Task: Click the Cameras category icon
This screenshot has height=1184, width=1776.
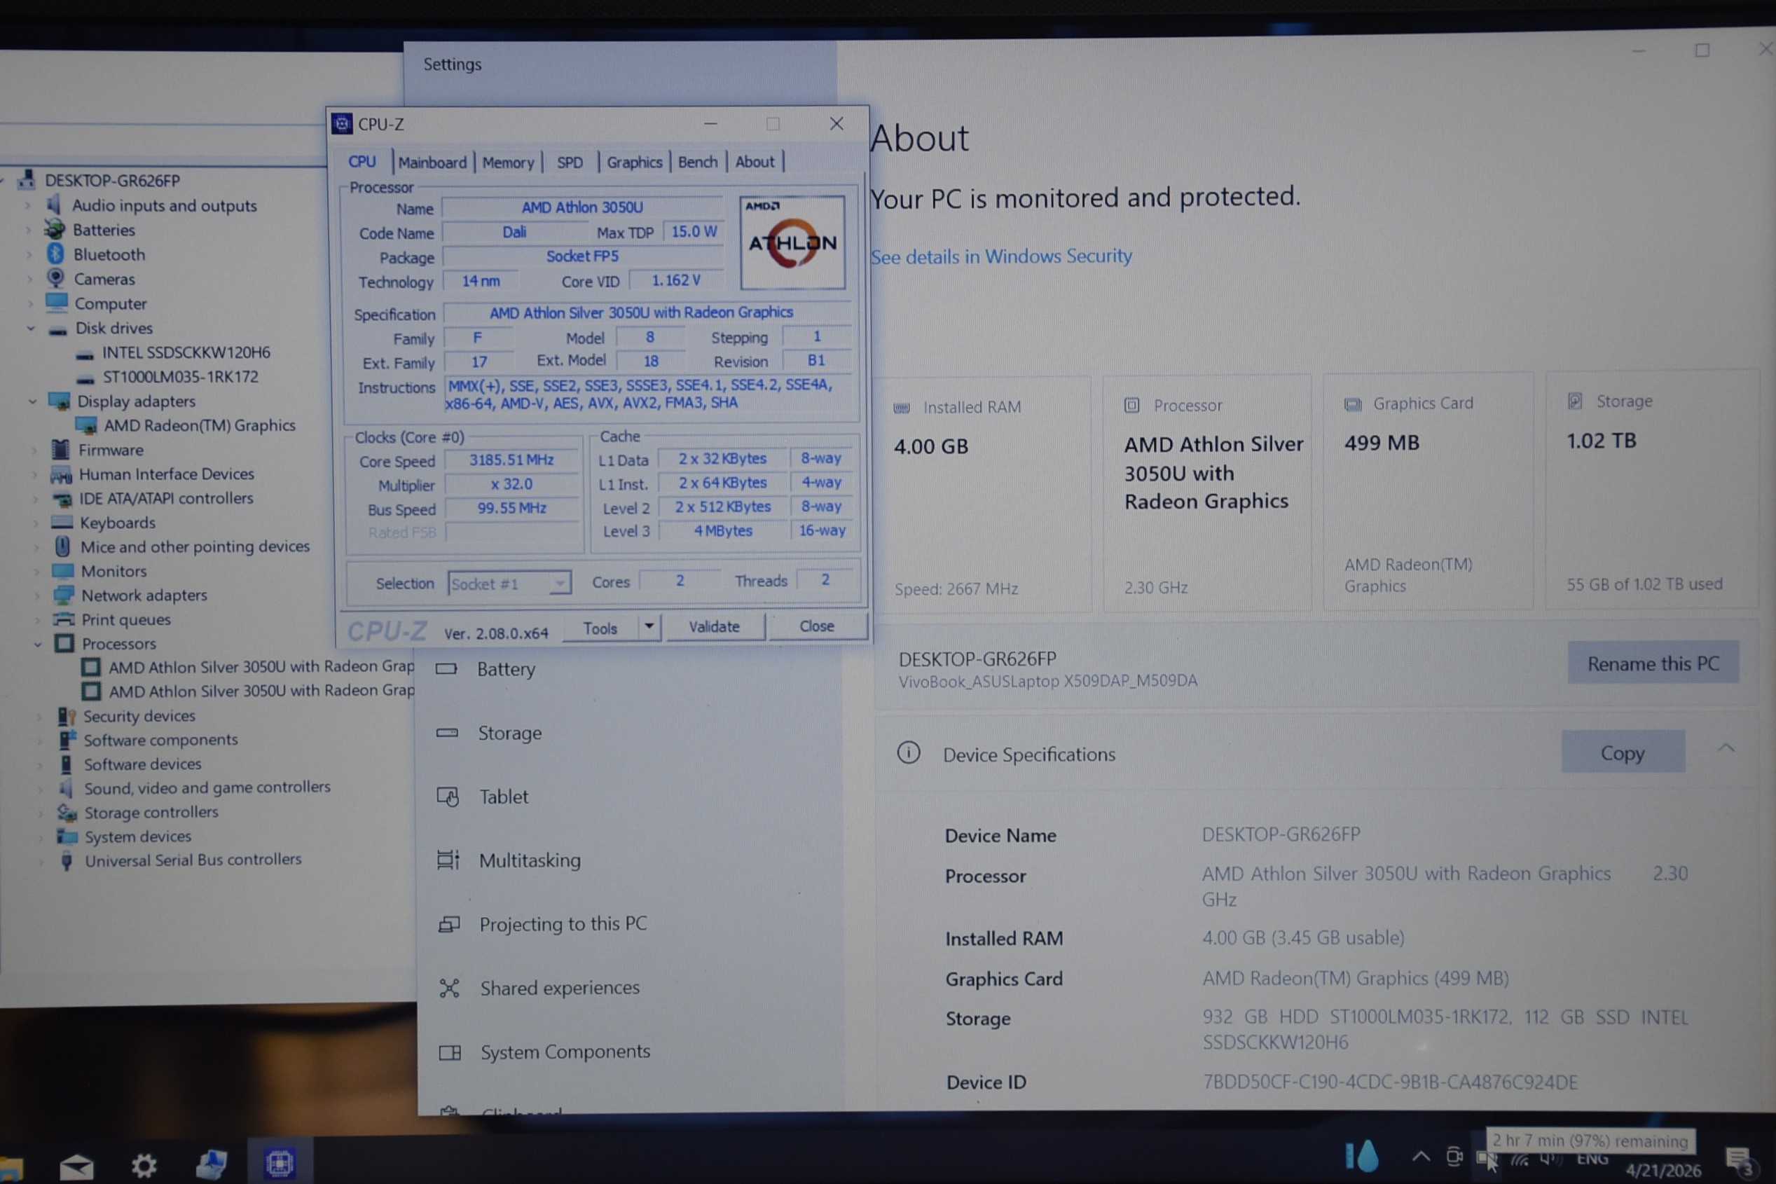Action: coord(56,278)
